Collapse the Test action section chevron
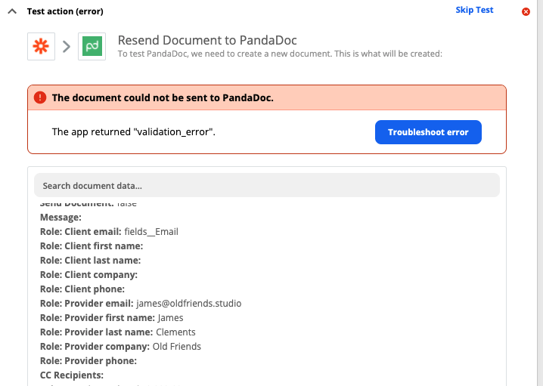The width and height of the screenshot is (543, 386). point(12,11)
